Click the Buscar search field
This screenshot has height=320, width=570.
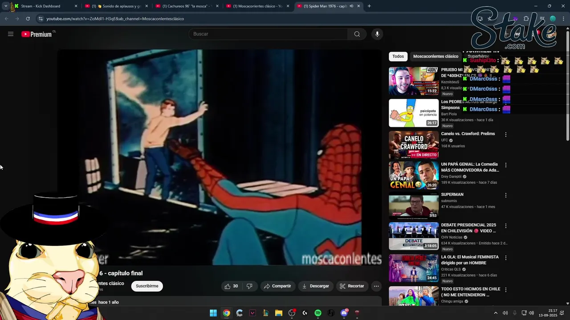pos(269,34)
